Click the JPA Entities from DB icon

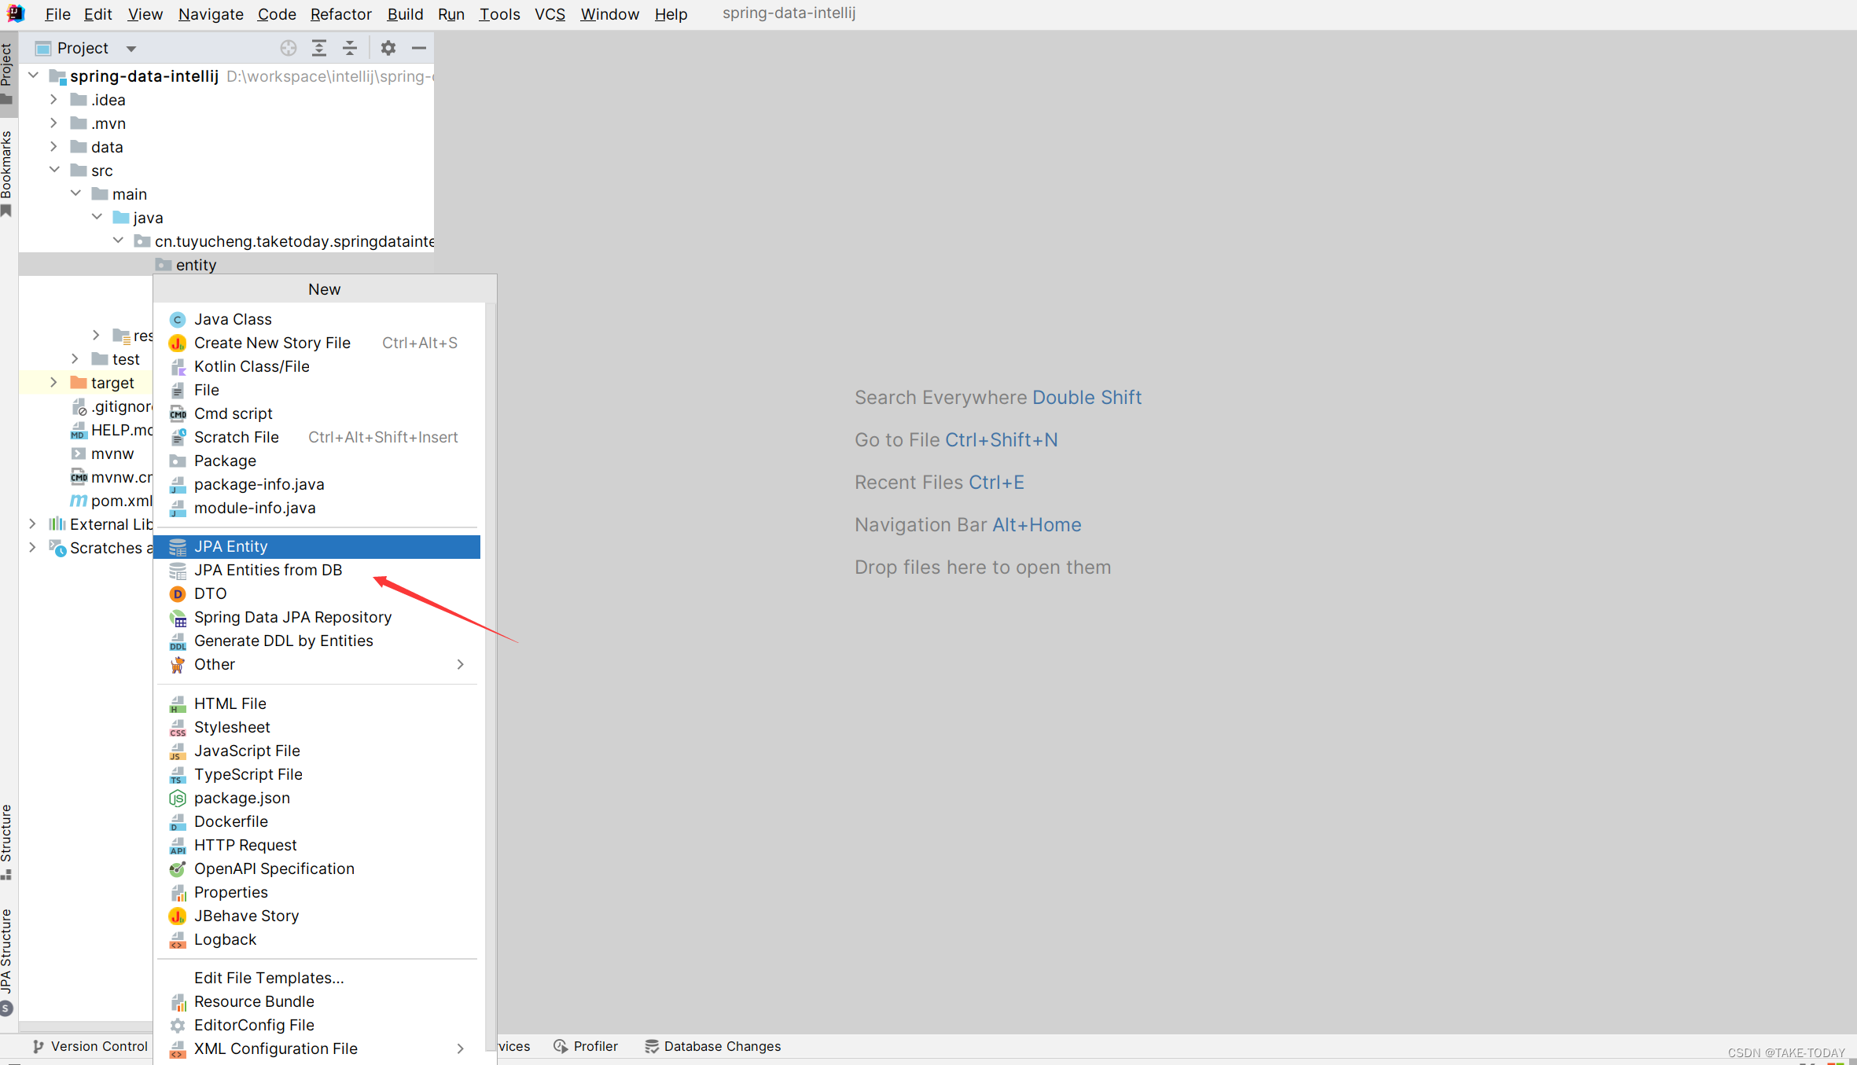click(x=178, y=571)
